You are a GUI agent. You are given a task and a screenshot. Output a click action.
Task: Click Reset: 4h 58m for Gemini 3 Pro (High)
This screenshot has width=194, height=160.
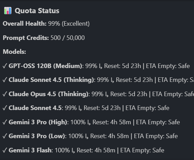112,122
